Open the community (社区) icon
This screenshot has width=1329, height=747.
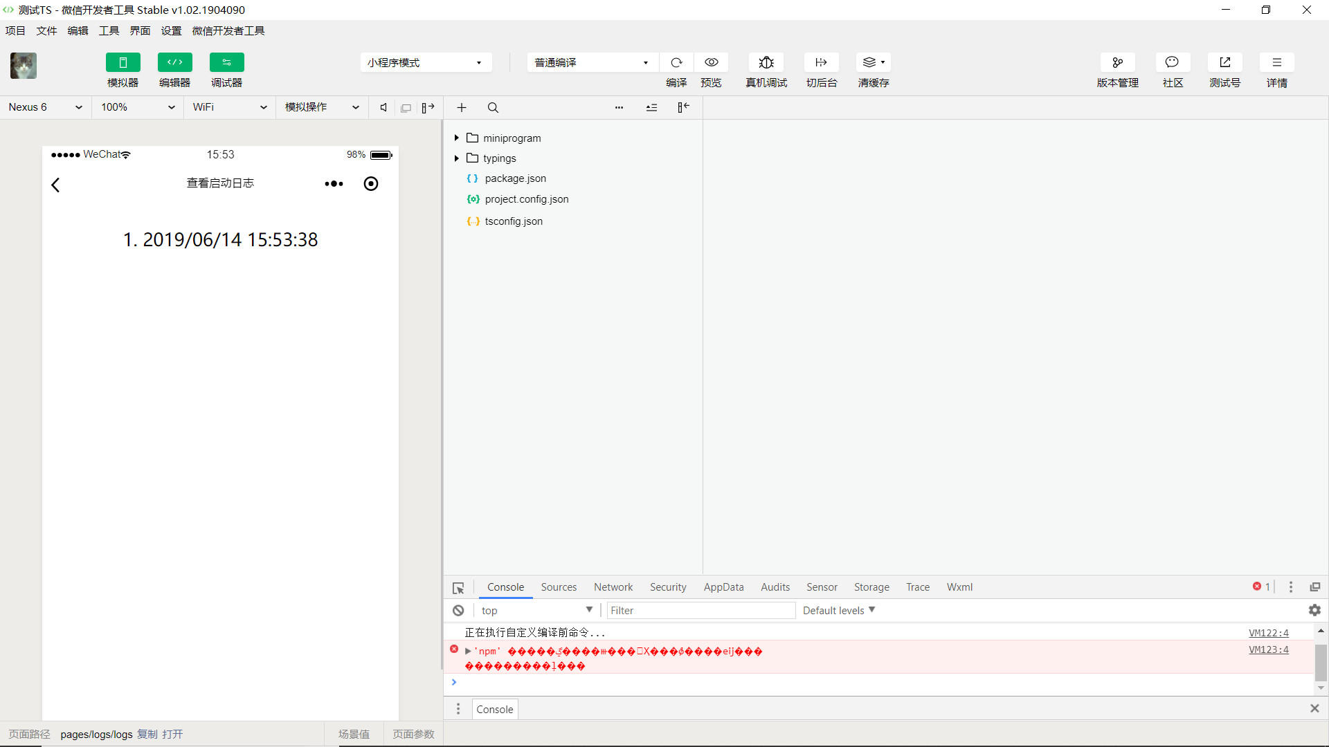(1173, 62)
